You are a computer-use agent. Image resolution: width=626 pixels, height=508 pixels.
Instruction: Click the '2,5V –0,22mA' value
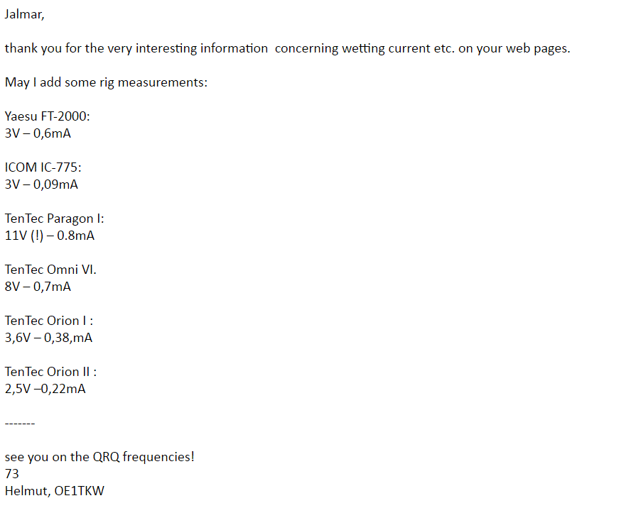45,389
